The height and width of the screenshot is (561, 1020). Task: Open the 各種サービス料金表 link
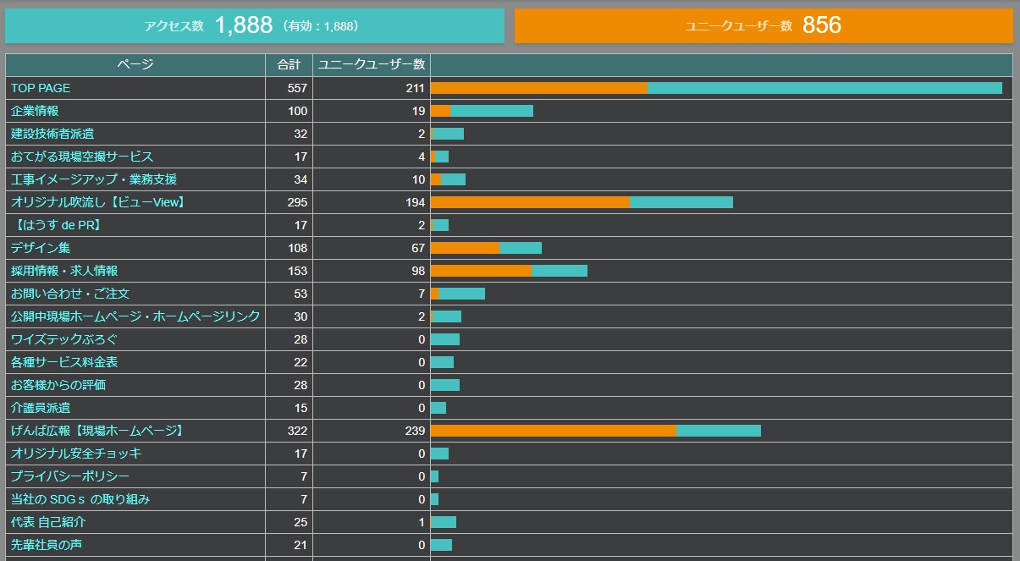pos(64,362)
